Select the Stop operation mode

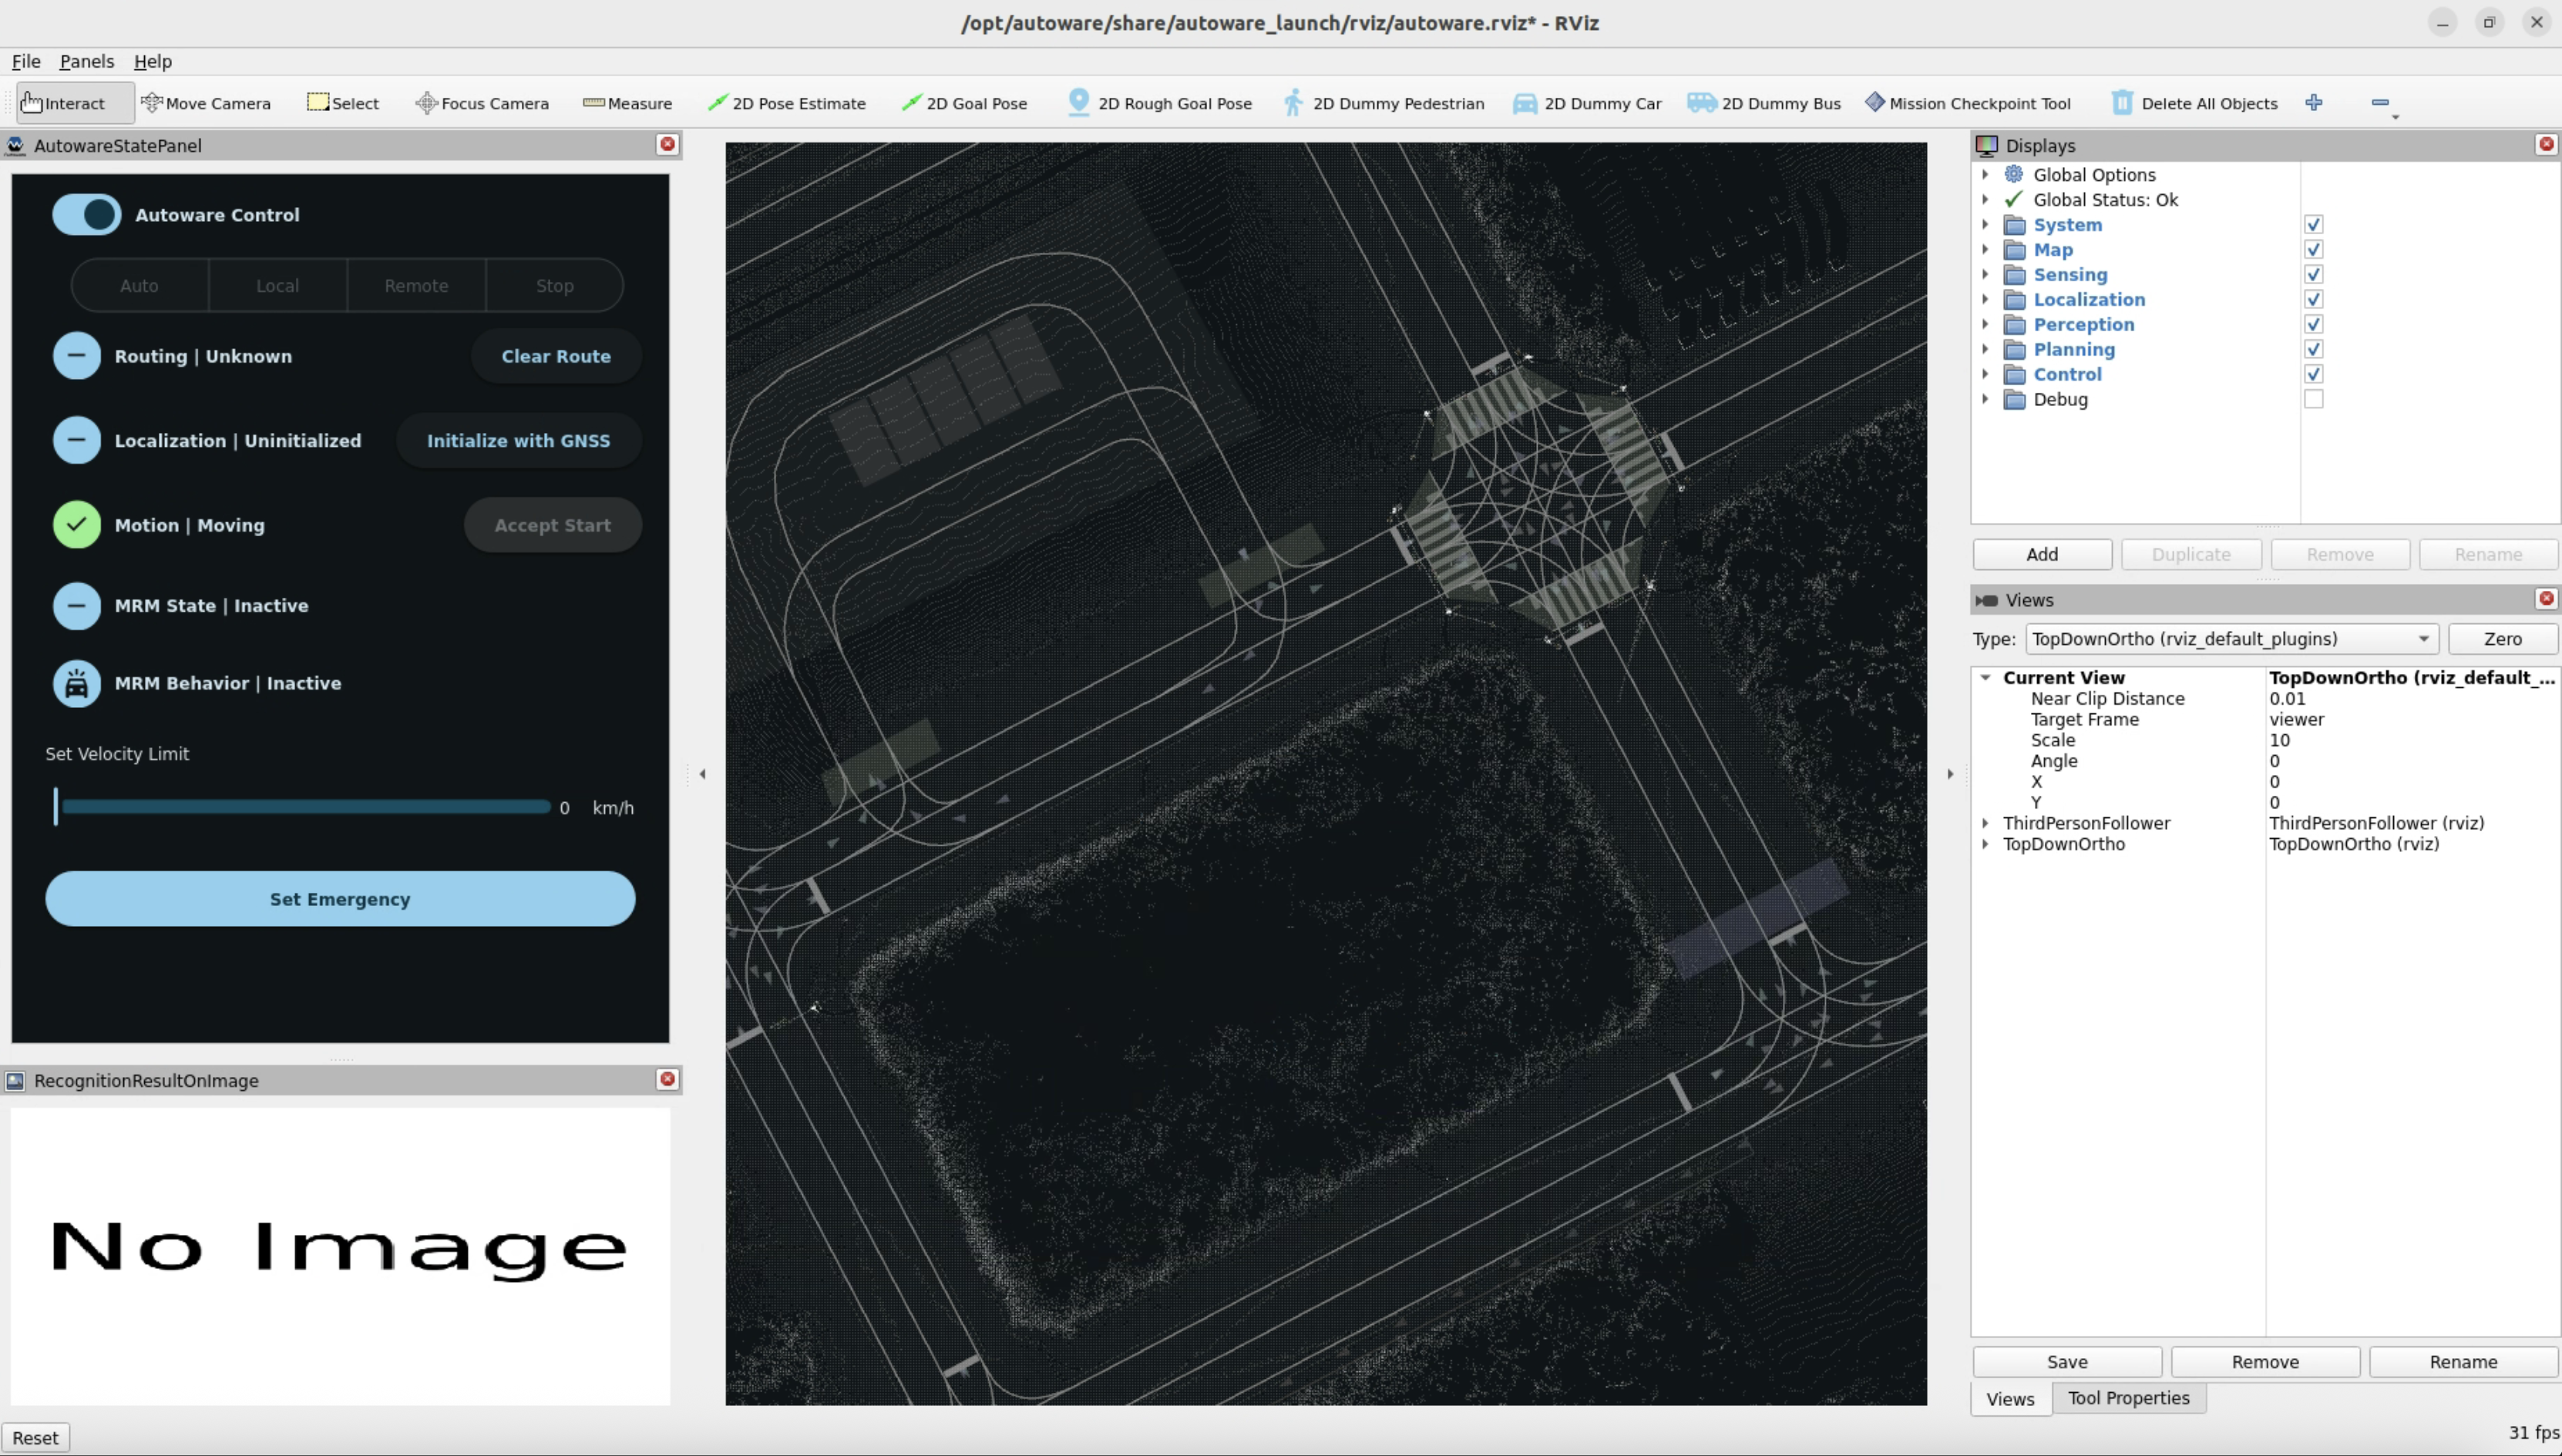click(555, 286)
